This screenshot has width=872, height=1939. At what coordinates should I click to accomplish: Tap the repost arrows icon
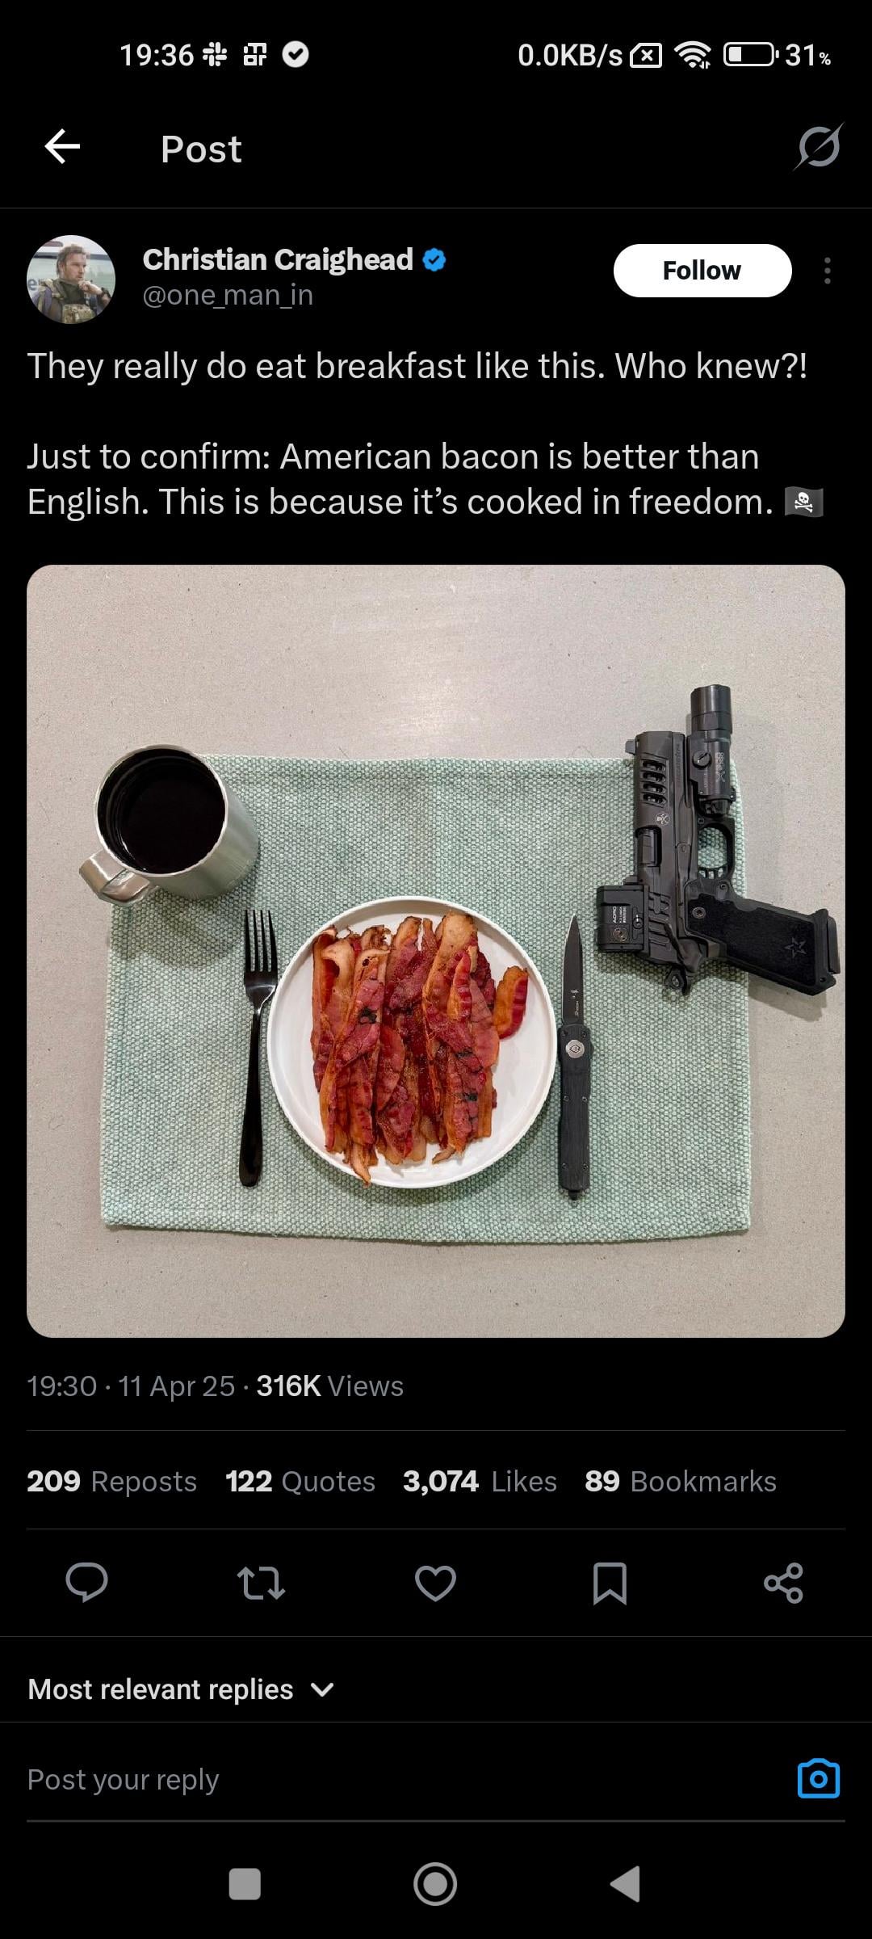(x=261, y=1583)
